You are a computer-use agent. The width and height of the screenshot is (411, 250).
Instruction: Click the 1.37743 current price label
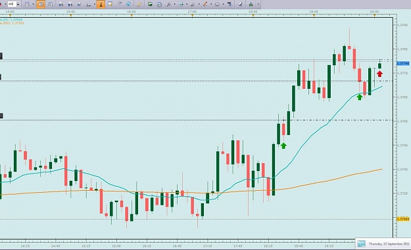[x=403, y=63]
